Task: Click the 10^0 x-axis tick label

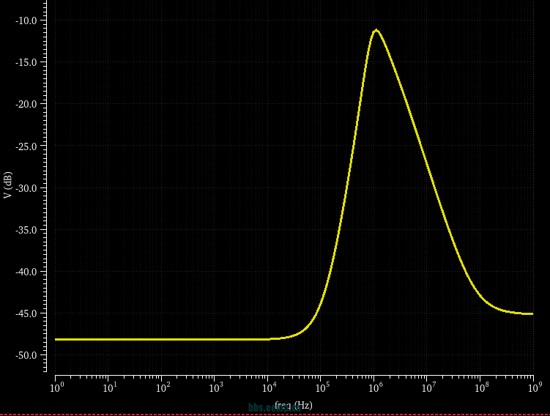Action: [x=55, y=386]
